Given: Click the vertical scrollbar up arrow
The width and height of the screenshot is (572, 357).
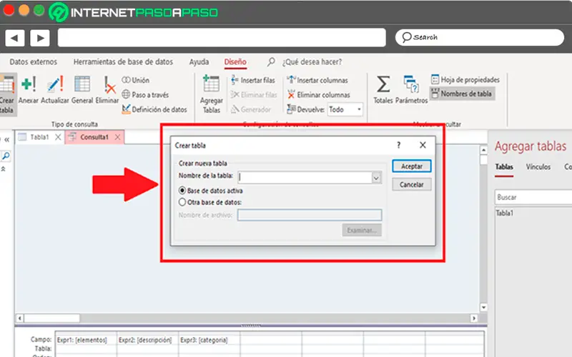Looking at the screenshot, I should point(484,150).
